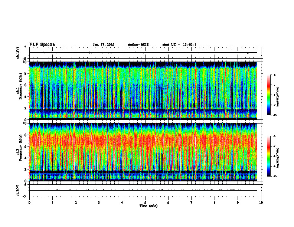
Task: Click time axis tick label "7"
Action: point(192,203)
